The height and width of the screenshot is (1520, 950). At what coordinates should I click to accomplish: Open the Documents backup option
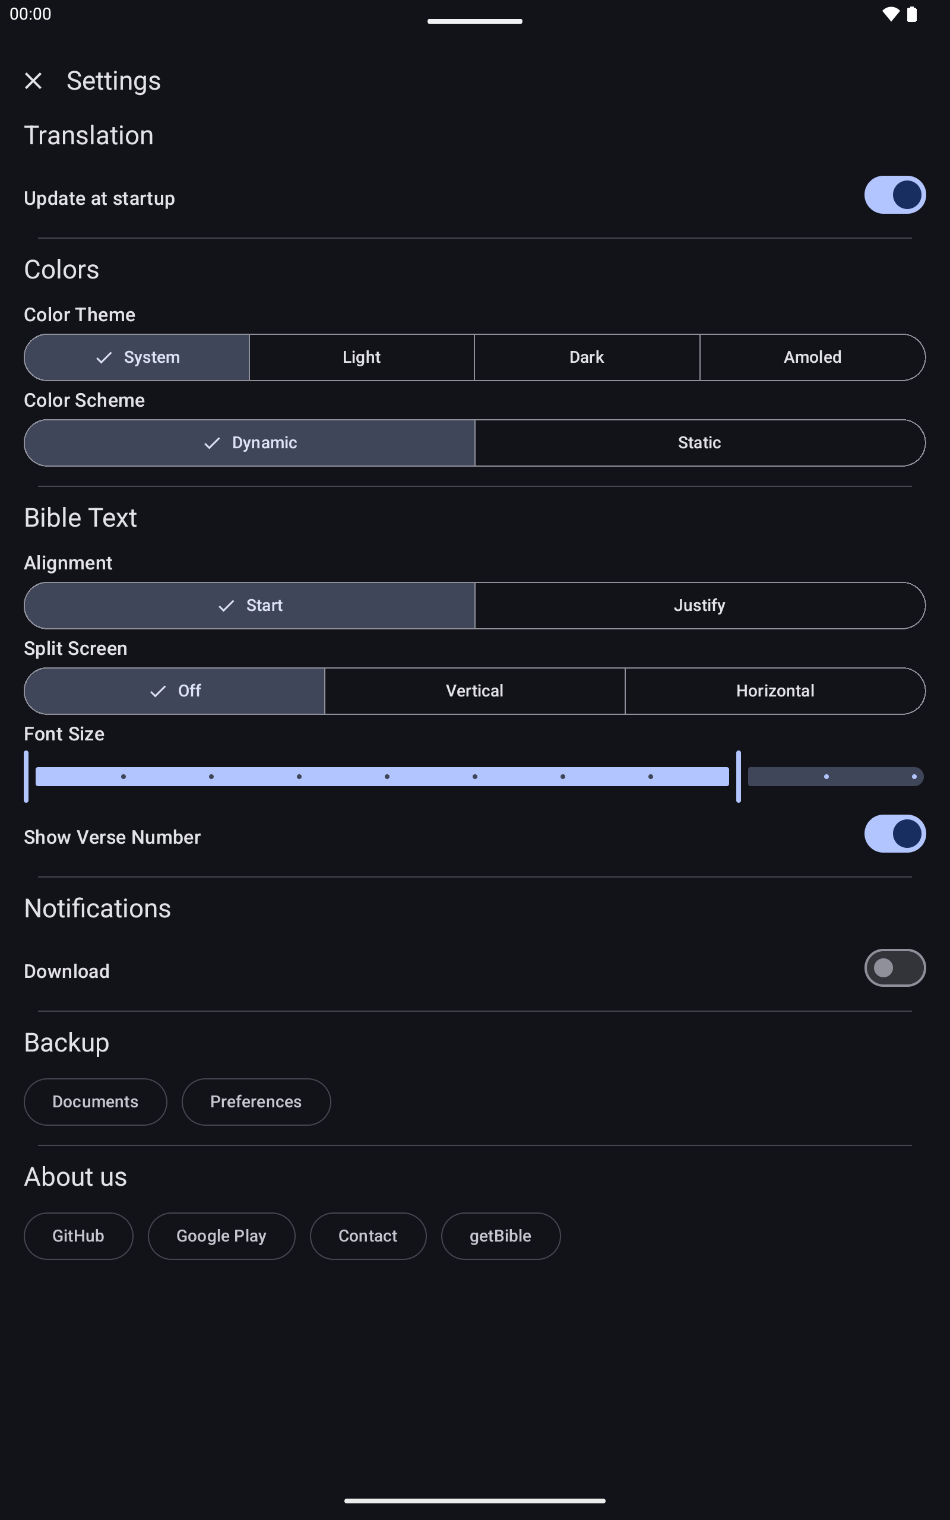(96, 1101)
